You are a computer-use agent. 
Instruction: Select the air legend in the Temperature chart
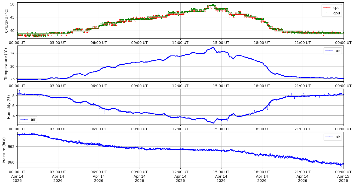[x=333, y=51]
